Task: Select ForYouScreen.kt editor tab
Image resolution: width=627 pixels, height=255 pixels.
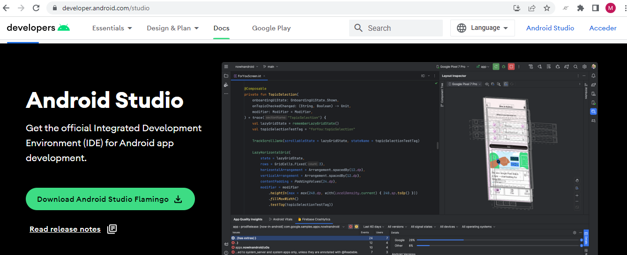Action: coord(249,76)
